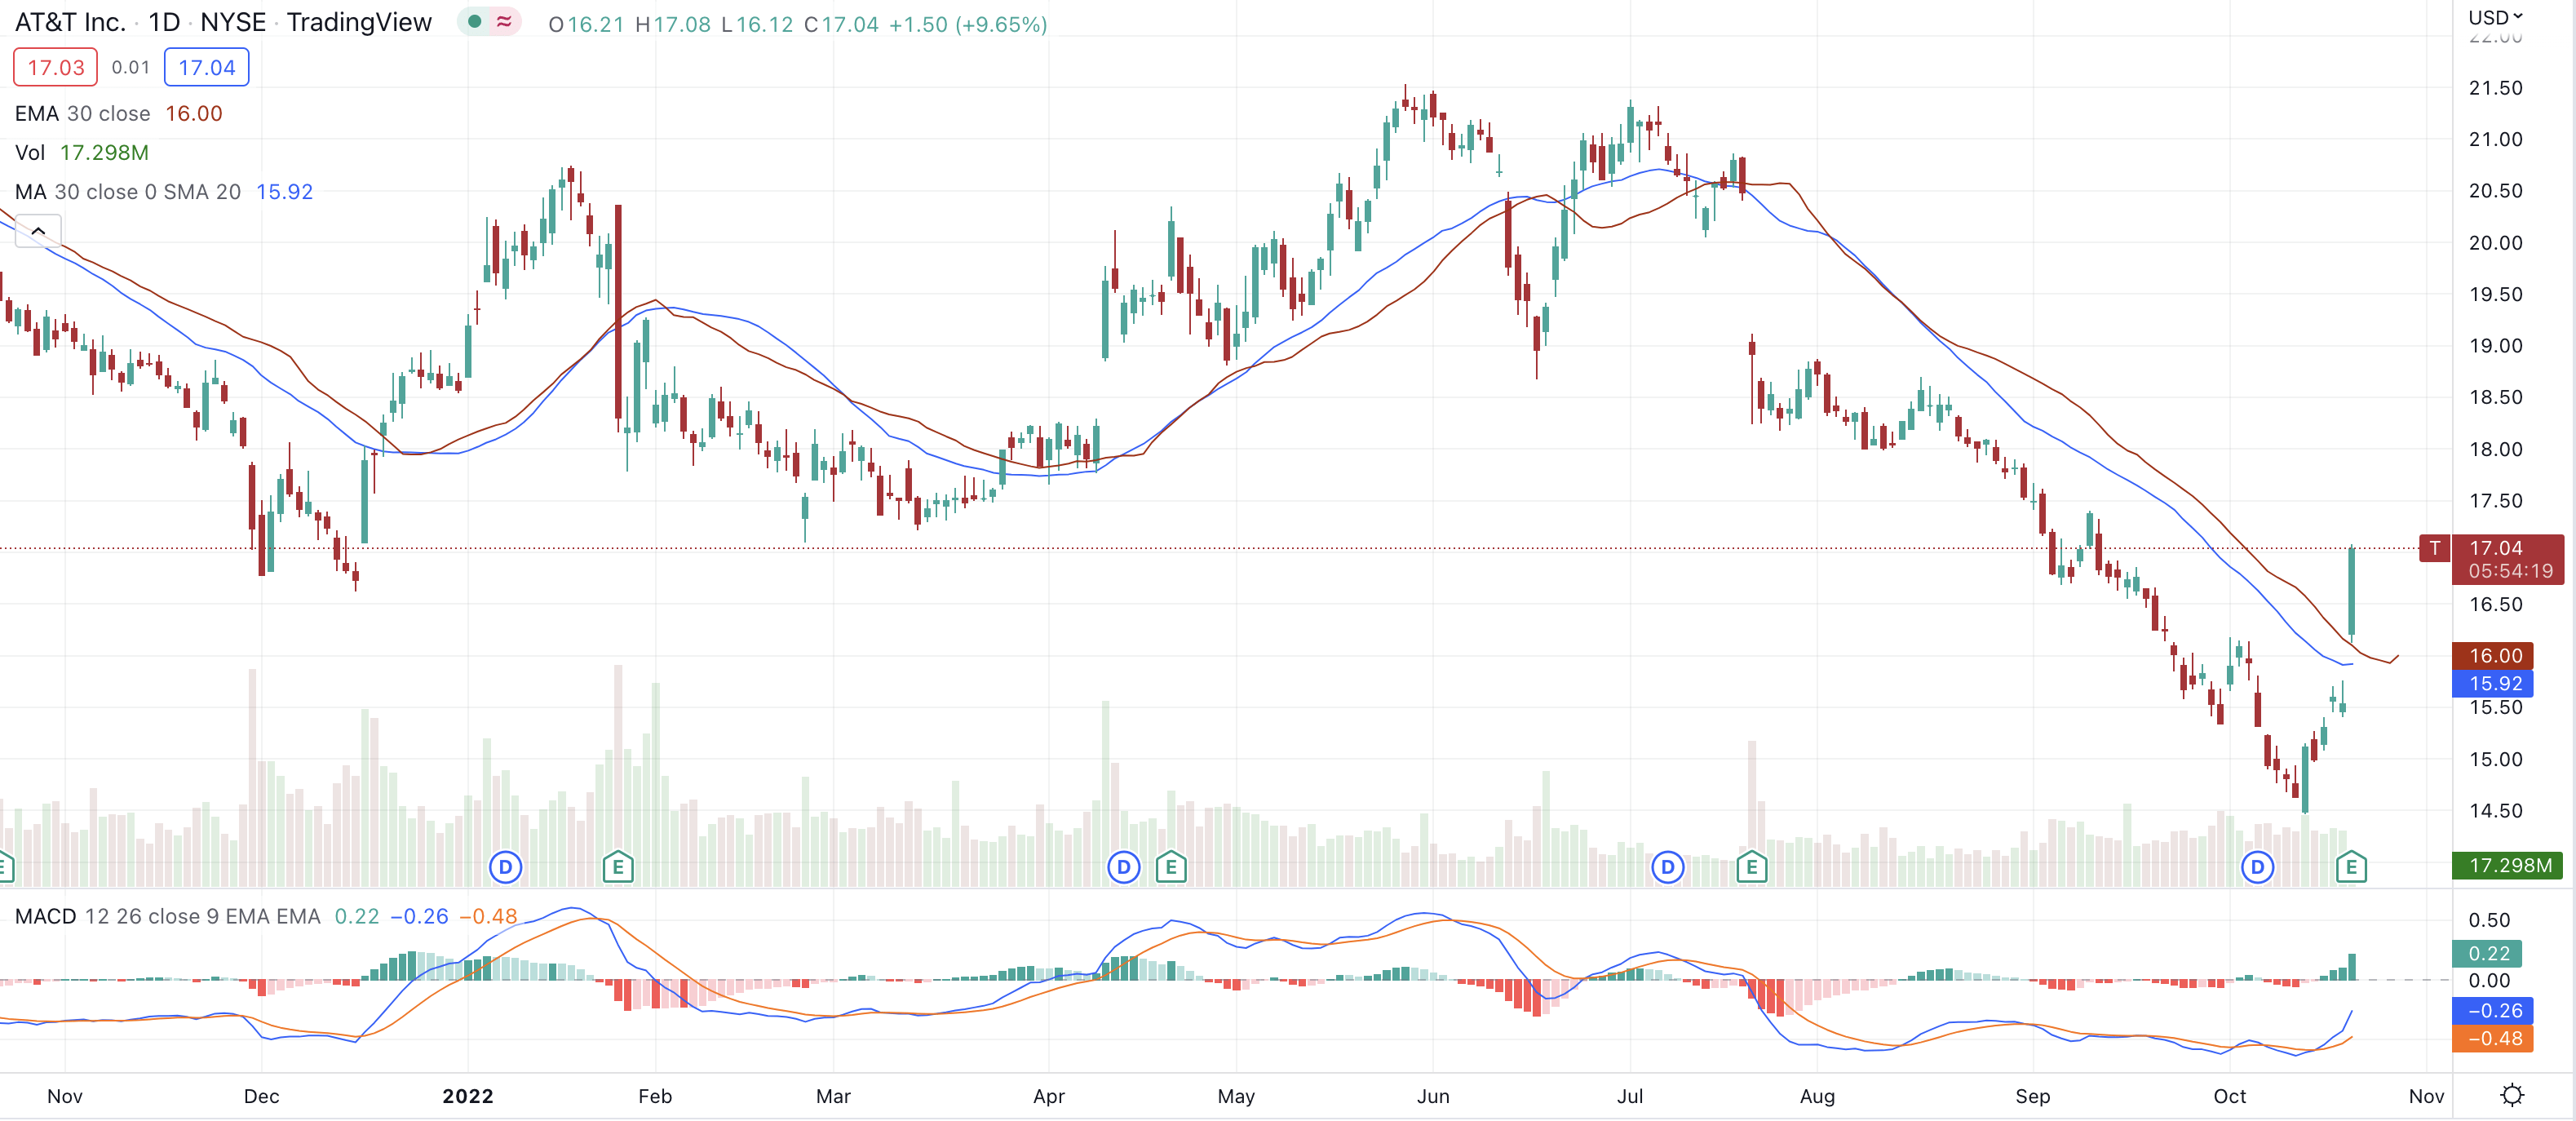The width and height of the screenshot is (2576, 1121).
Task: Click the green 0.22 MACD histogram label
Action: click(x=2489, y=953)
